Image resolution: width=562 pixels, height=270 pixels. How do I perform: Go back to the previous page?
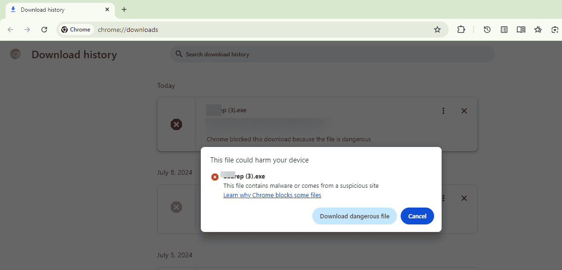click(x=10, y=30)
